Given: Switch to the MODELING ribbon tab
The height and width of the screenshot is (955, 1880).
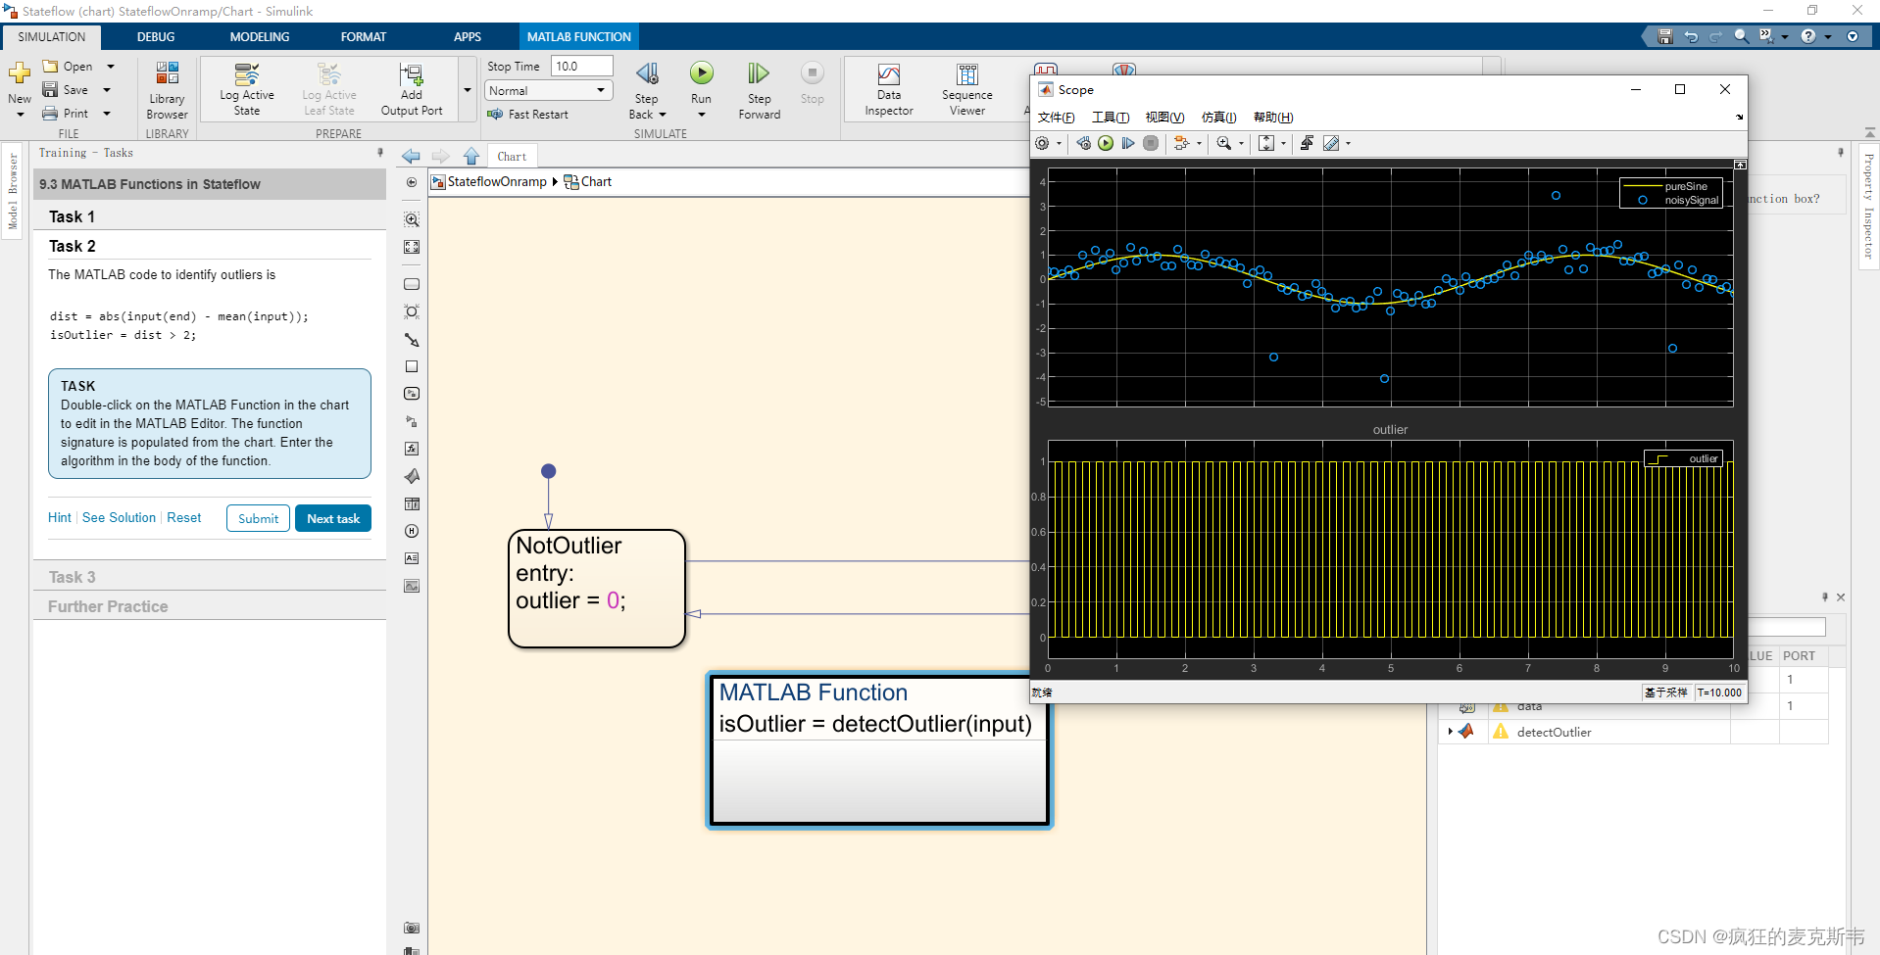Looking at the screenshot, I should coord(260,37).
